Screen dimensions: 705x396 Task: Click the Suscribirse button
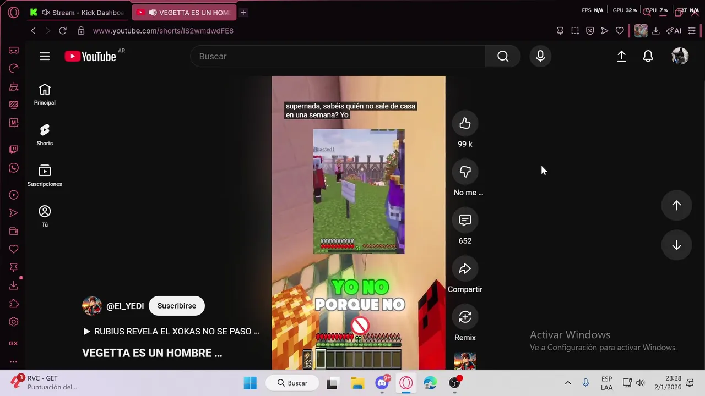coord(177,306)
